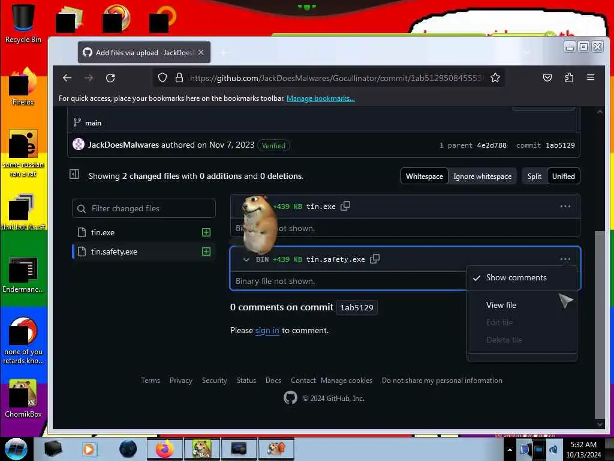The image size is (614, 461).
Task: Click the Verified badge
Action: coord(273,145)
